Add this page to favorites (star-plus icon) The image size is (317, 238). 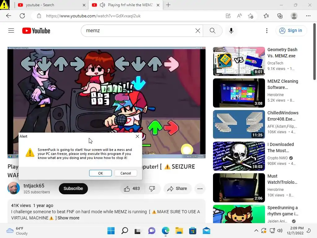click(250, 16)
